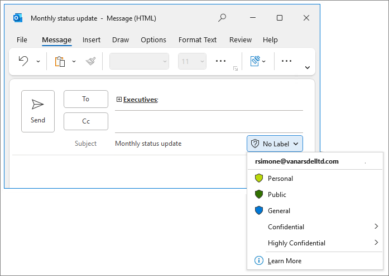Viewport: 389px width, 276px height.
Task: Expand the Highly Confidential submenu
Action: click(x=376, y=243)
